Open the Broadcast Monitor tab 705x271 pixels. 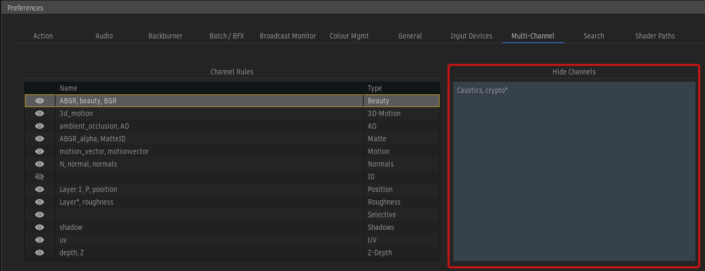pyautogui.click(x=288, y=36)
